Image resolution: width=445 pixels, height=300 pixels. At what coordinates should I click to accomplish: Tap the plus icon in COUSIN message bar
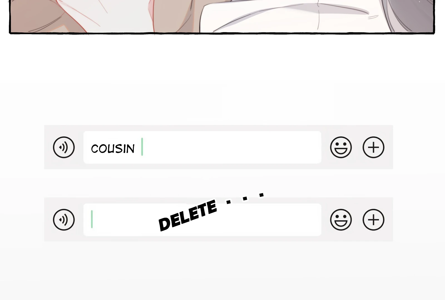coord(373,147)
